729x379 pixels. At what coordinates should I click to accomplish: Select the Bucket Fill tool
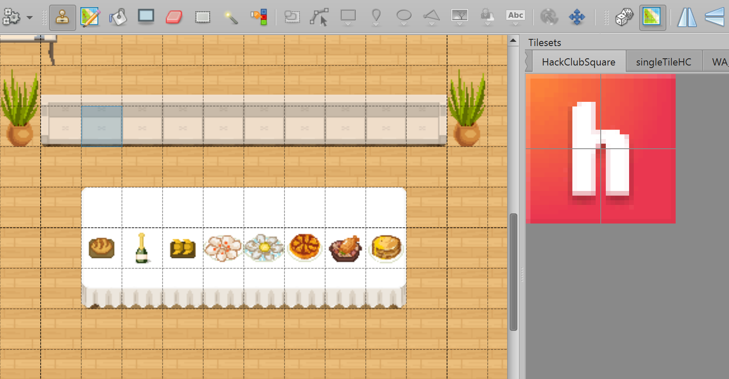118,17
